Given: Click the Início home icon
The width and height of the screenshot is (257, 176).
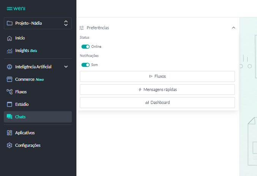Looking at the screenshot, I should coord(10,38).
